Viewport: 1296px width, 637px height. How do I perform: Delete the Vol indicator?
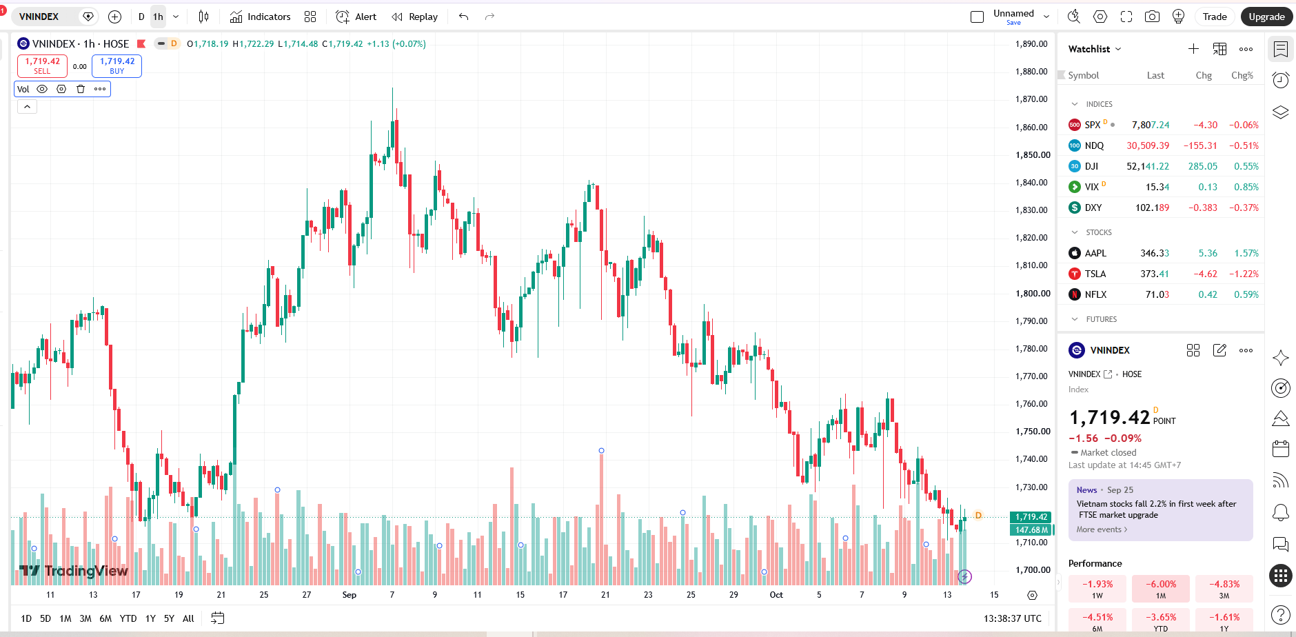[81, 89]
